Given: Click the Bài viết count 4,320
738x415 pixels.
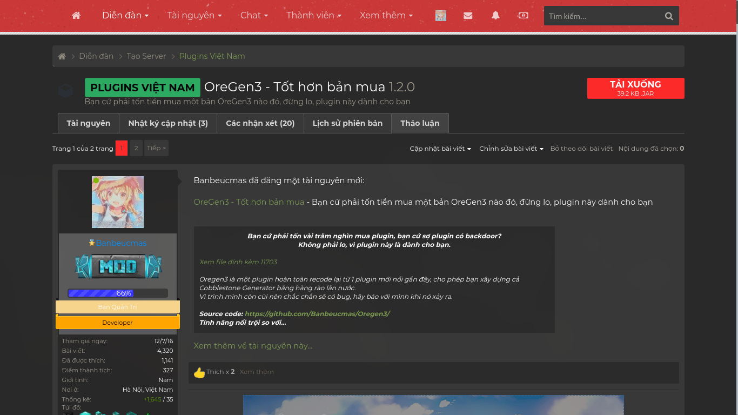Looking at the screenshot, I should click(x=165, y=351).
